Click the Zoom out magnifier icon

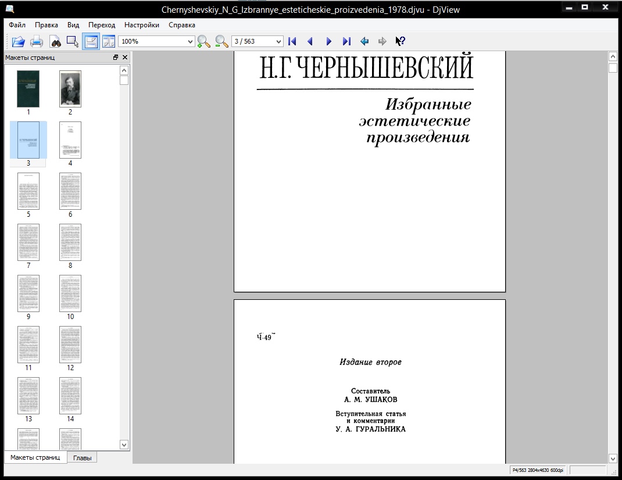pos(221,41)
